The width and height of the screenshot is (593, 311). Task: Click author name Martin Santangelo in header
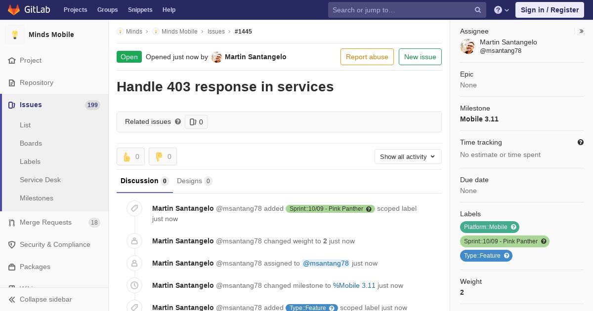[255, 57]
